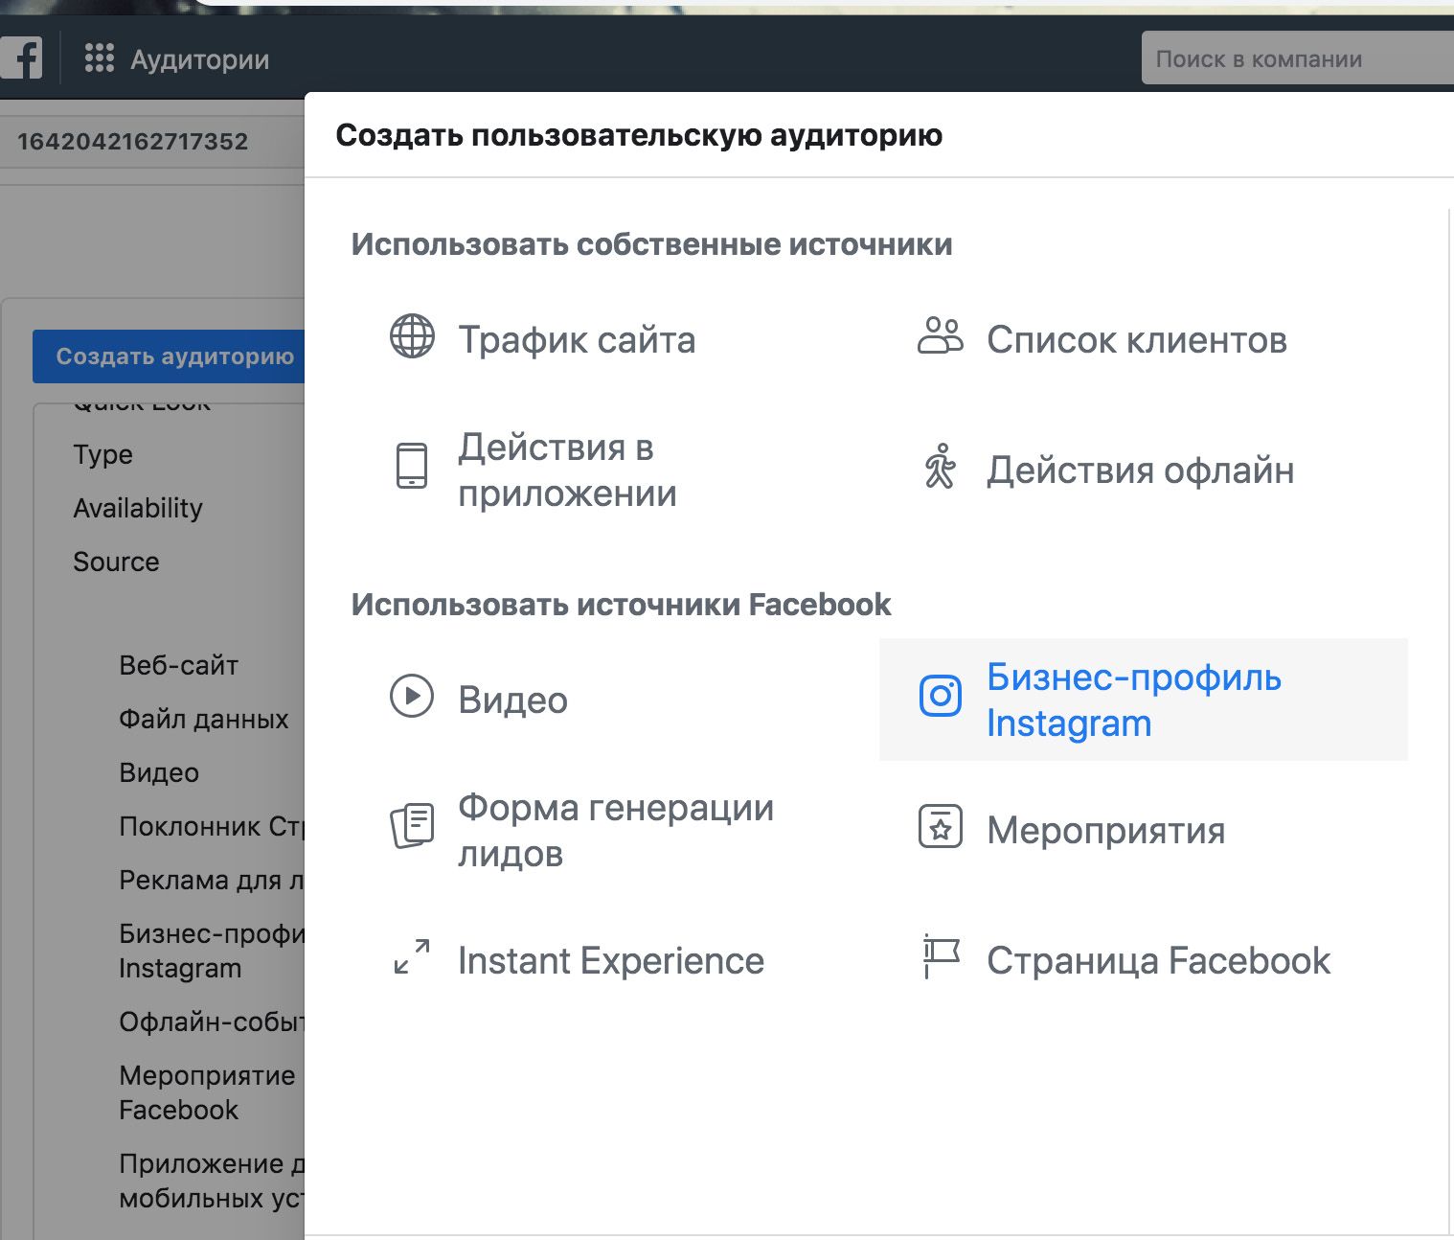The height and width of the screenshot is (1240, 1454).
Task: Click Source filter in the sidebar
Action: click(x=116, y=562)
